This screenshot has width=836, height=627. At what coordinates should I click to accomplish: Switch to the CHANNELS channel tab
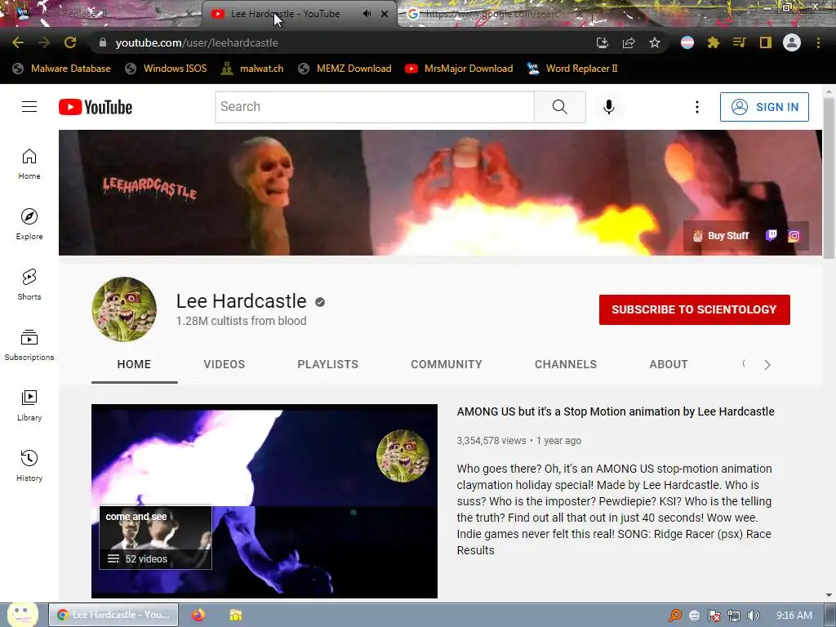pyautogui.click(x=566, y=364)
